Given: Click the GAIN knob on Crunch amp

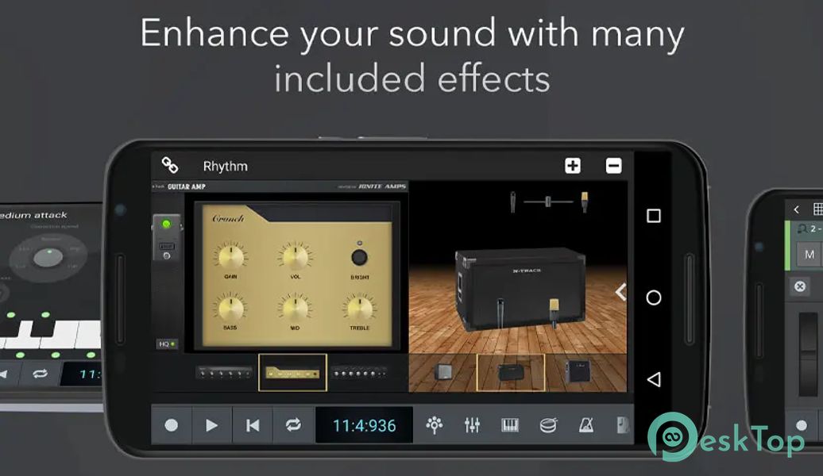Looking at the screenshot, I should coord(230,257).
